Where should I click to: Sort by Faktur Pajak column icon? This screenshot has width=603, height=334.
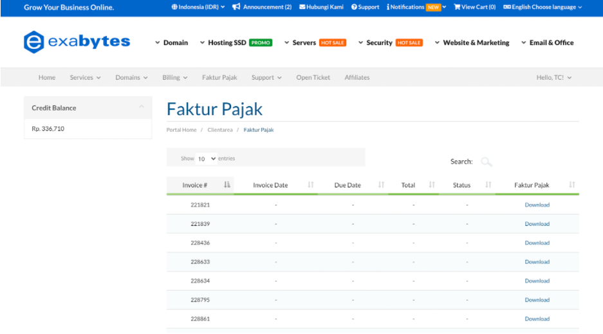572,185
